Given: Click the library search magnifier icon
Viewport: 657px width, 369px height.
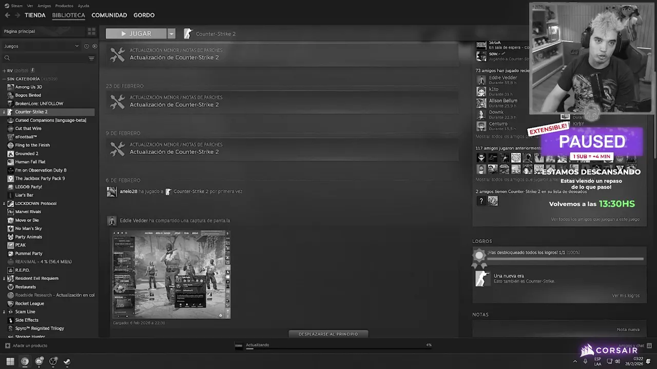Looking at the screenshot, I should click(7, 58).
